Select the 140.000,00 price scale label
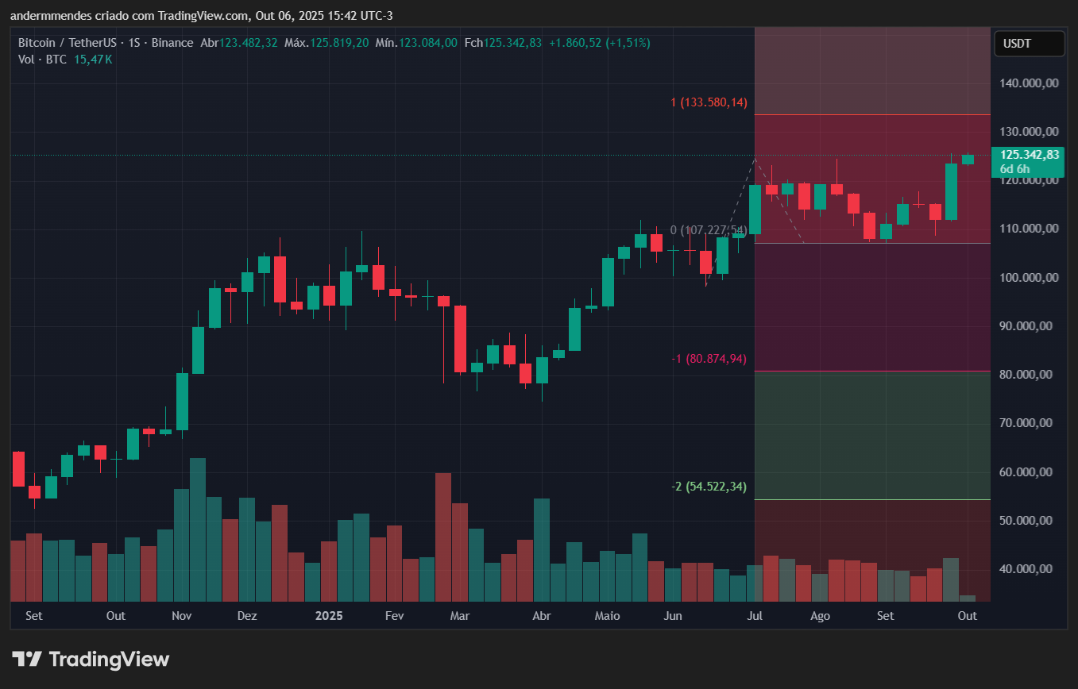Screen dimensions: 1078x689 click(1030, 83)
